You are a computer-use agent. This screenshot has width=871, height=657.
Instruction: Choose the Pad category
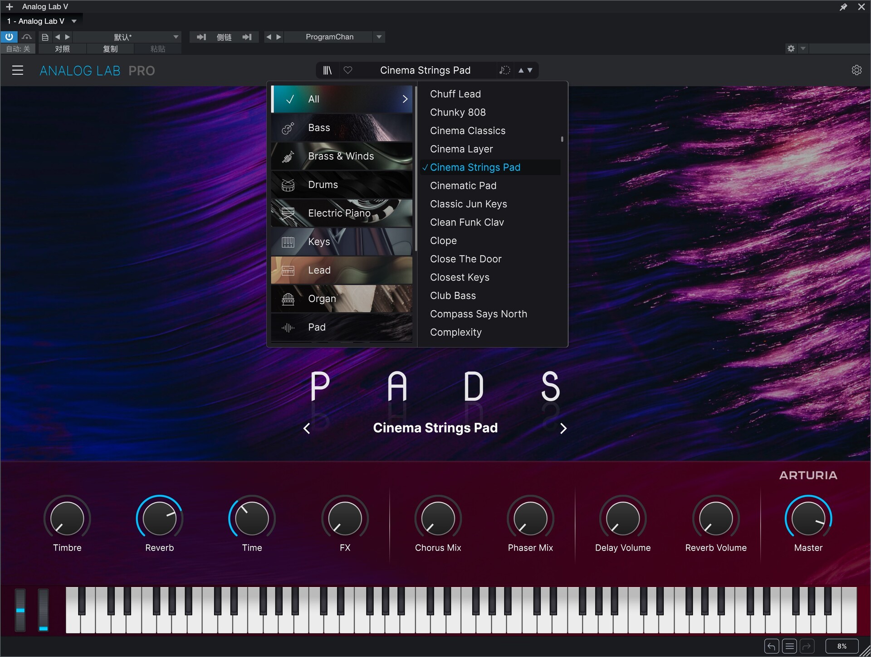(342, 327)
